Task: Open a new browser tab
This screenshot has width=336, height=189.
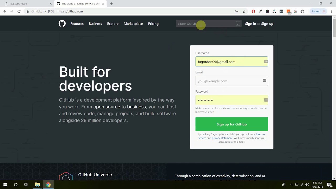Action: [x=111, y=4]
